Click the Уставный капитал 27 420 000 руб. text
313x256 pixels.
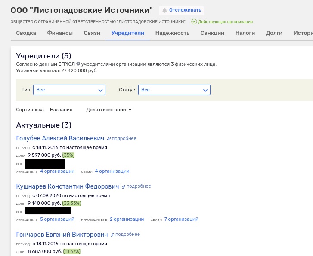[57, 71]
